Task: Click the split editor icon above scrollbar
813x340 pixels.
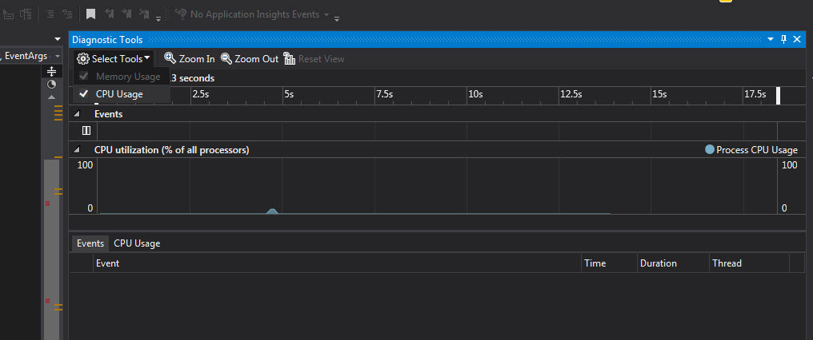Action: coord(51,71)
